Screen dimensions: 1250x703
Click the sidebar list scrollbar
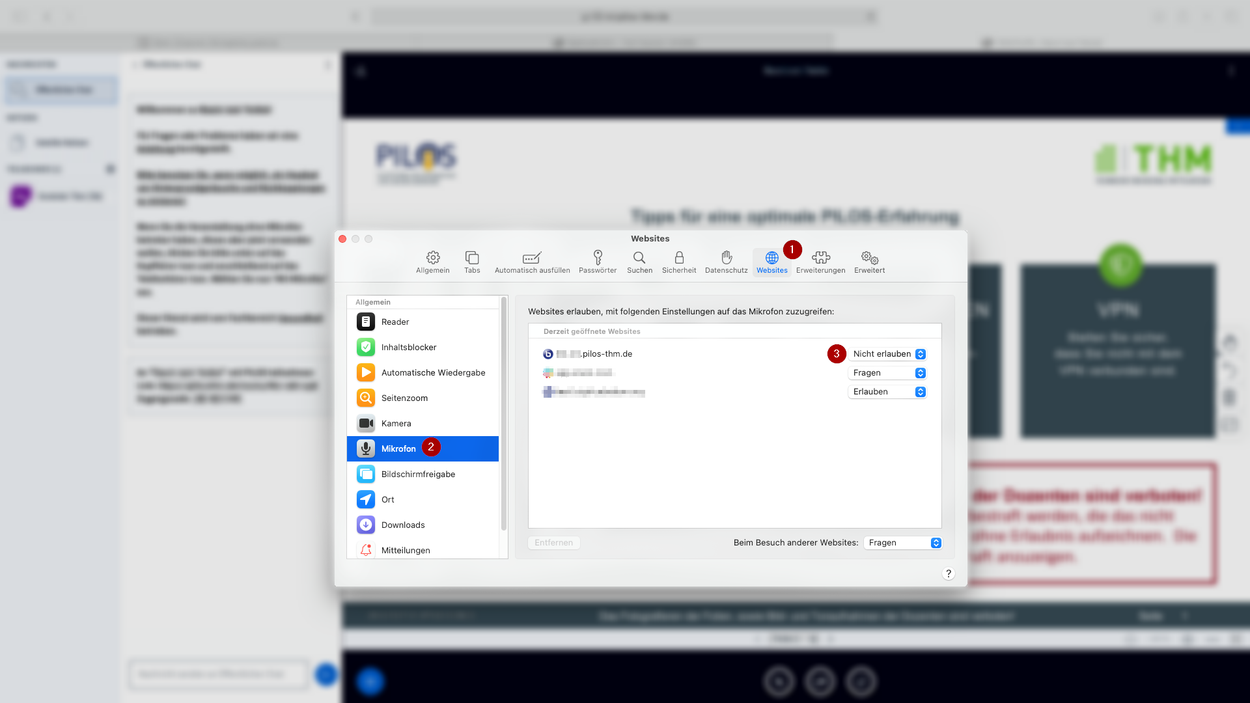pos(503,413)
